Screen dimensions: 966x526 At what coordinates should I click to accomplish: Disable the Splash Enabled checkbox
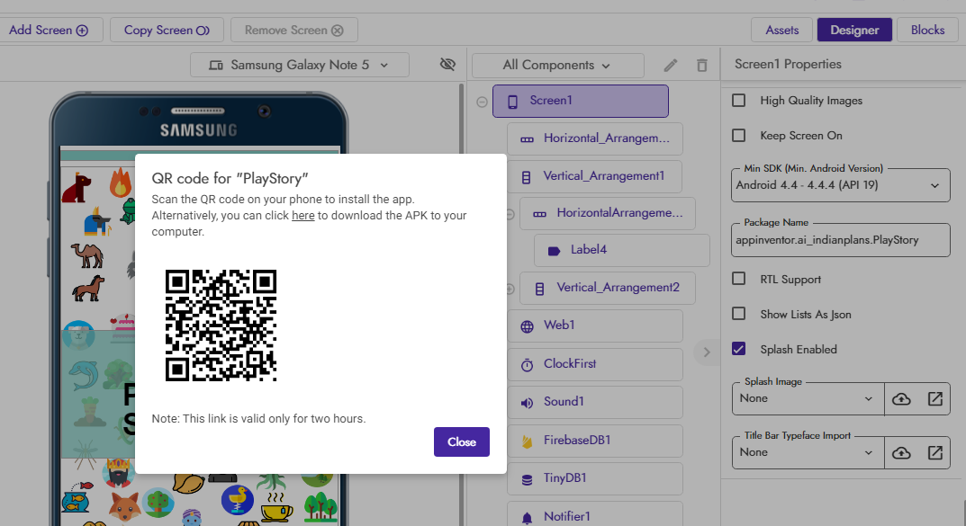(739, 349)
